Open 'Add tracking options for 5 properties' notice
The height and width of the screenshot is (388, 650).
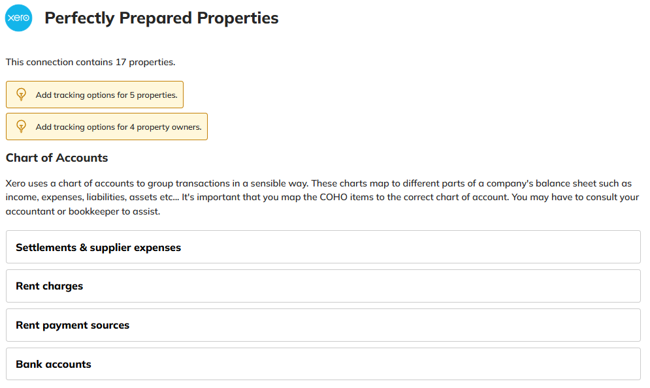tap(106, 95)
